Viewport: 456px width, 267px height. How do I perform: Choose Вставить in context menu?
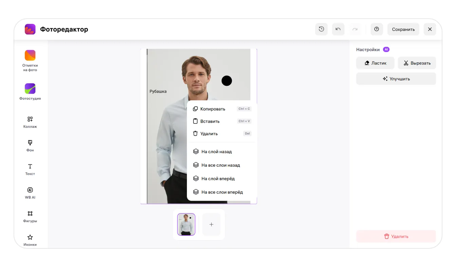point(222,121)
